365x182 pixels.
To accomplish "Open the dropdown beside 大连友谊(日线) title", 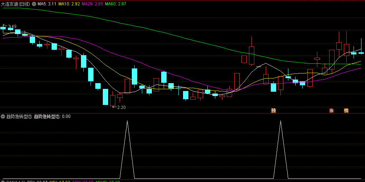I will [34, 4].
